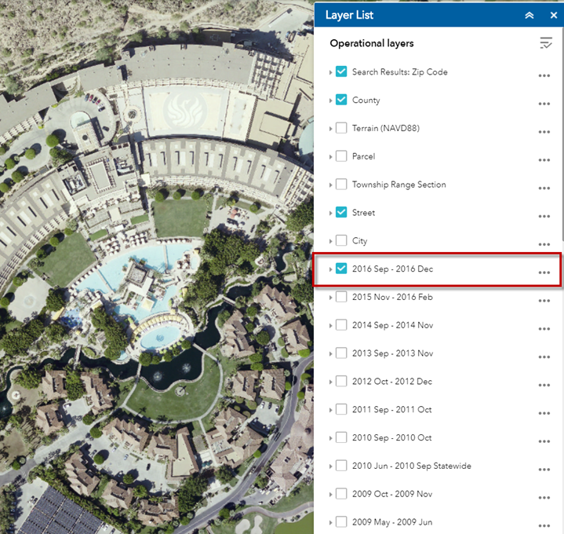Uncheck the County layer checkbox
564x534 pixels.
(341, 100)
